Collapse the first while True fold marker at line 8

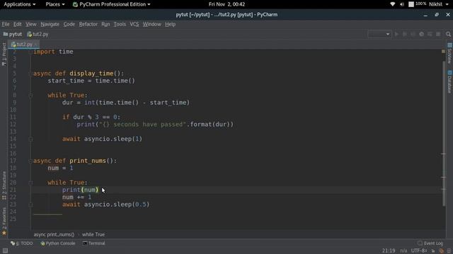coord(30,95)
